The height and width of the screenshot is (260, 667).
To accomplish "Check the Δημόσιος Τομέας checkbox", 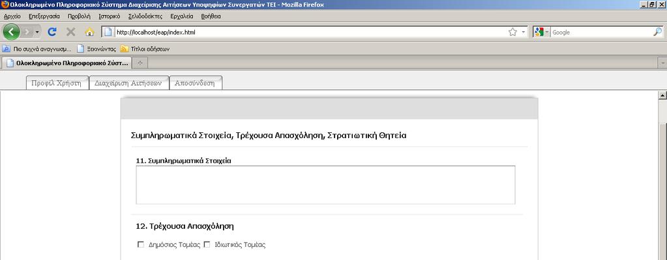I will tap(141, 245).
